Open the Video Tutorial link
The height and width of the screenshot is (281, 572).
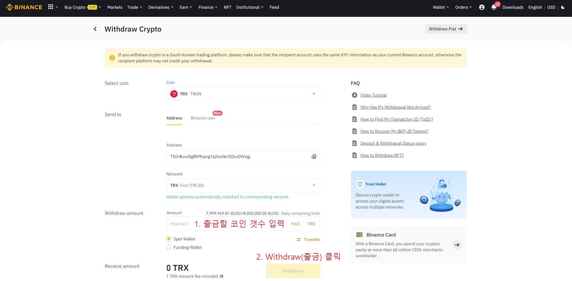coord(374,95)
